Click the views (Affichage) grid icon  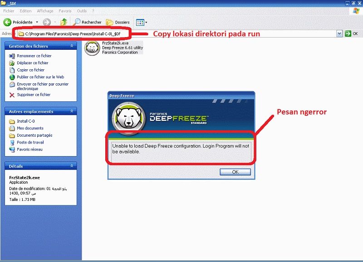140,22
